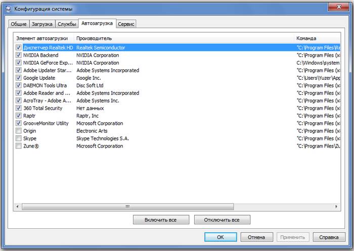354x251 pixels.
Task: Disable 360 Total Security autostart checkbox
Action: click(19, 108)
